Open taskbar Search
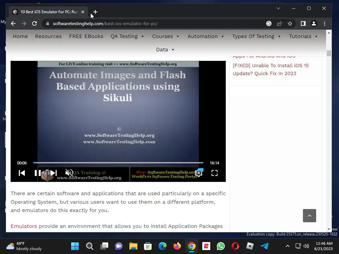 click(89, 246)
